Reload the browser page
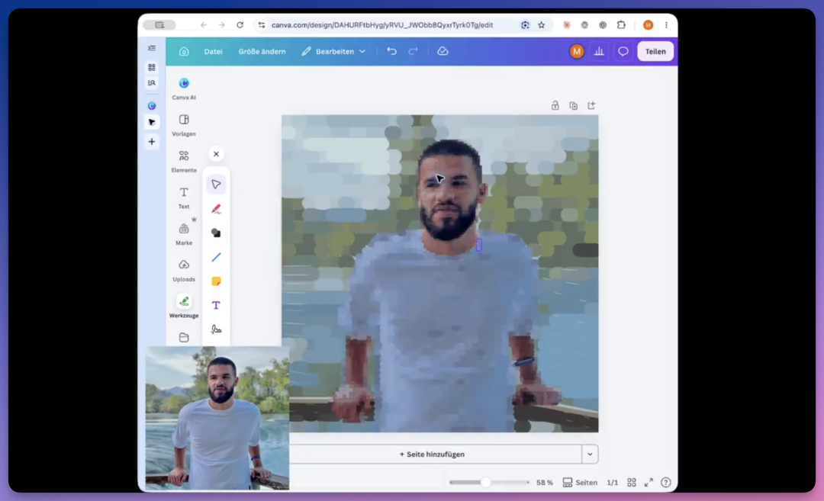 click(x=240, y=24)
